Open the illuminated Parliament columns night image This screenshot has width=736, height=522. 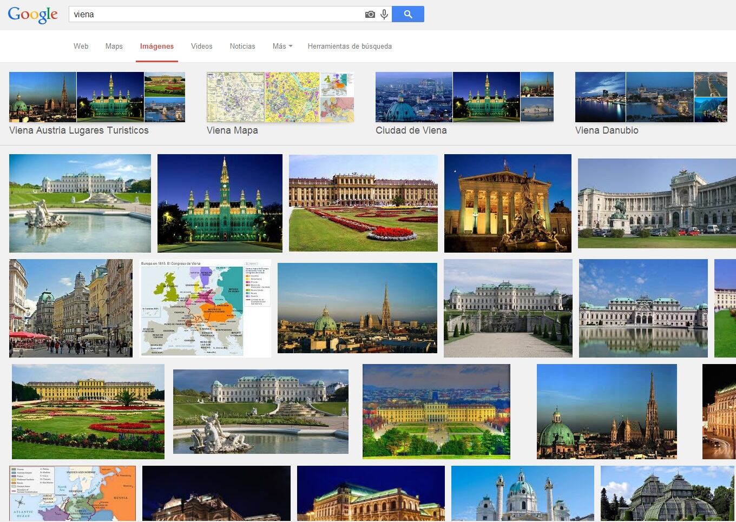(508, 203)
